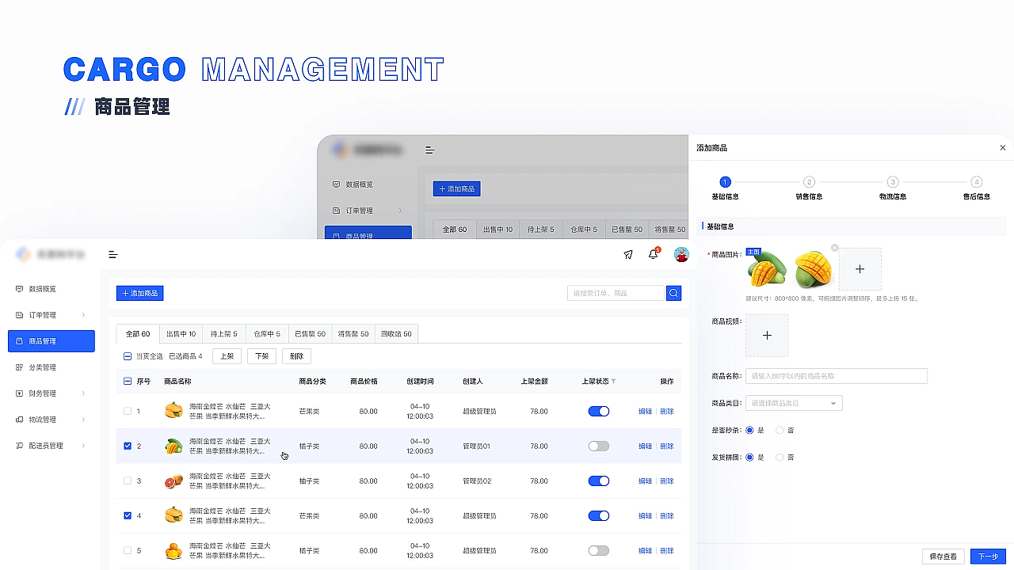This screenshot has height=570, width=1014.
Task: Turn off the listing switch for 管理员02 row
Action: pos(599,481)
